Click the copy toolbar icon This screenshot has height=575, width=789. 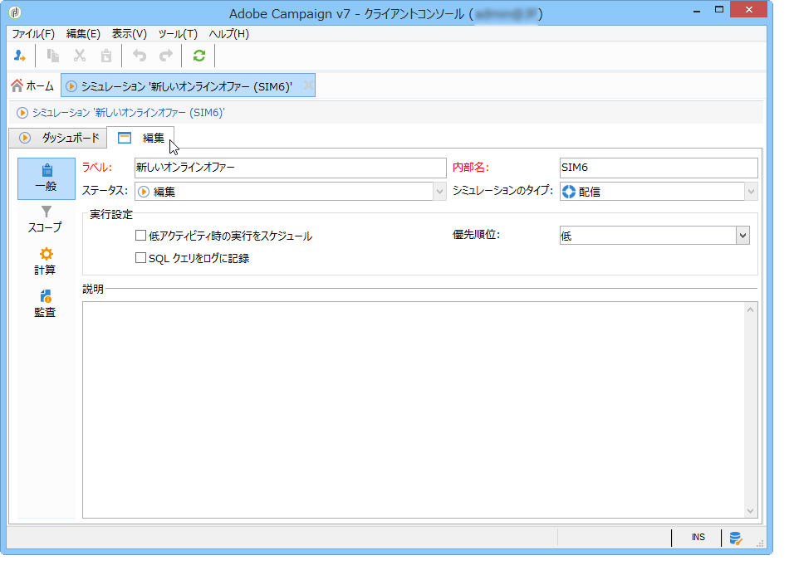coord(53,56)
